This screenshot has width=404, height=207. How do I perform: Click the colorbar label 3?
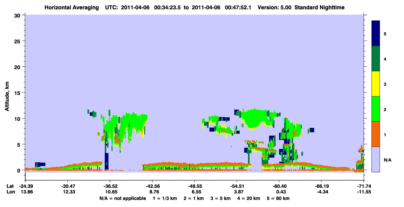coord(385,84)
